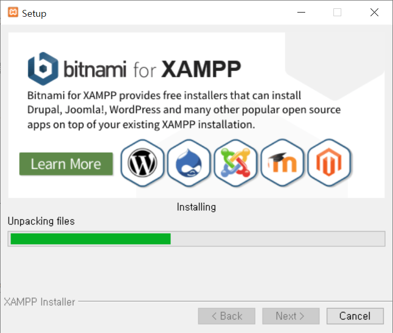Click the Moodle graduation cap icon
393x333 pixels.
[x=282, y=163]
